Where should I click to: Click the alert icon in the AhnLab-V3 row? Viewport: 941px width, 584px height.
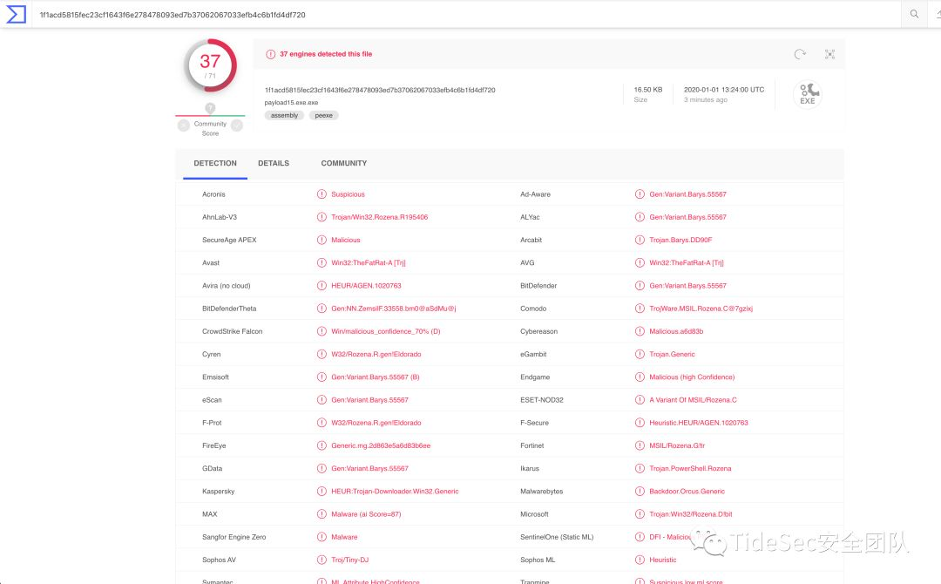click(322, 217)
